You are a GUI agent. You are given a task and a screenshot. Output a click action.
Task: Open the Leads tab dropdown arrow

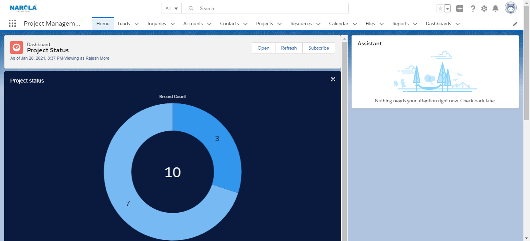pos(136,24)
